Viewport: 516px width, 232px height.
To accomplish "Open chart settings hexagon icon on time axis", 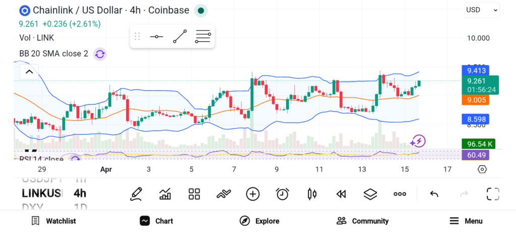I will [x=482, y=169].
